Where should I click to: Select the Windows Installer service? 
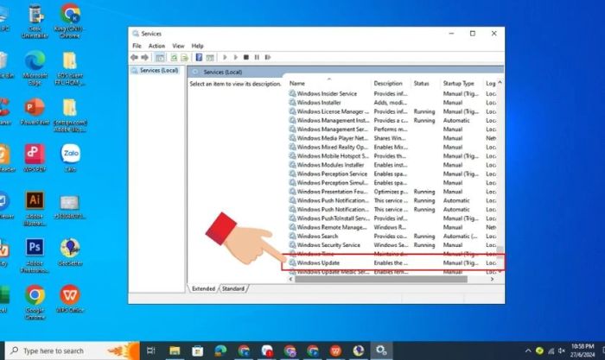click(392, 103)
